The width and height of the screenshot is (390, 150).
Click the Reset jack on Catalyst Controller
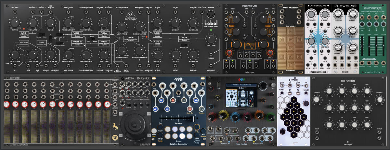coord(178,92)
